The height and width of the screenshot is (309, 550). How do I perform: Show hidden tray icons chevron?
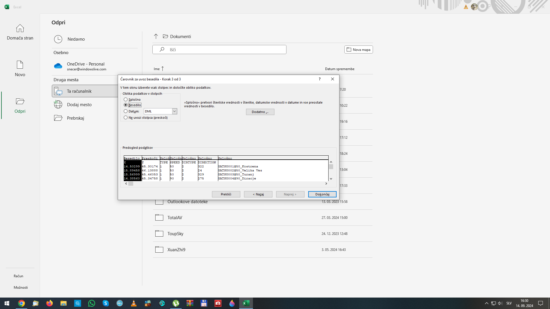click(x=486, y=303)
